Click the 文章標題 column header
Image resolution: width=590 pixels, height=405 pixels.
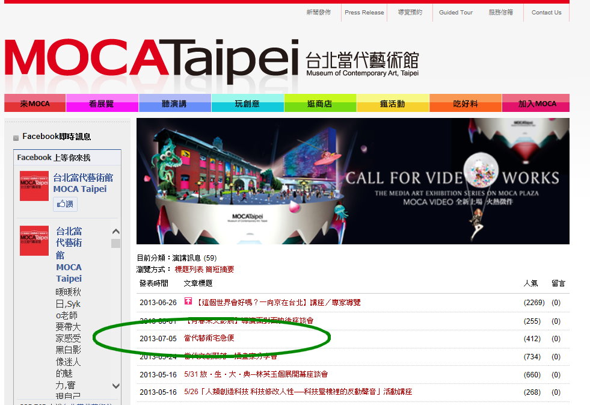coord(198,283)
